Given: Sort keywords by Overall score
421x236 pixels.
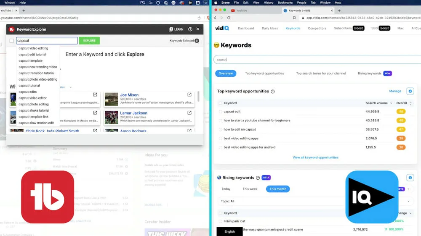Looking at the screenshot, I should pyautogui.click(x=410, y=103).
